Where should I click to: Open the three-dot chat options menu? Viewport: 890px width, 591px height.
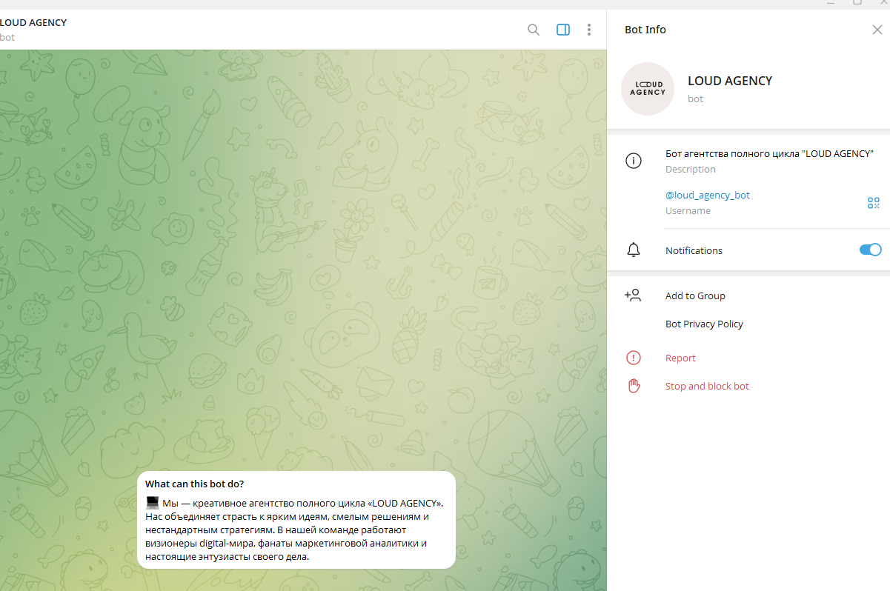click(588, 30)
